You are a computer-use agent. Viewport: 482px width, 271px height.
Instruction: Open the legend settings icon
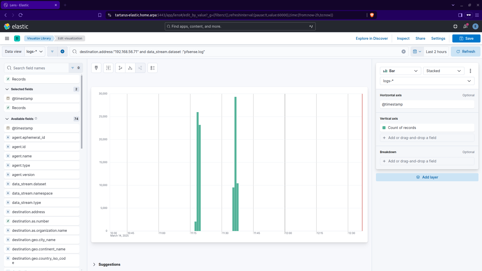(153, 68)
